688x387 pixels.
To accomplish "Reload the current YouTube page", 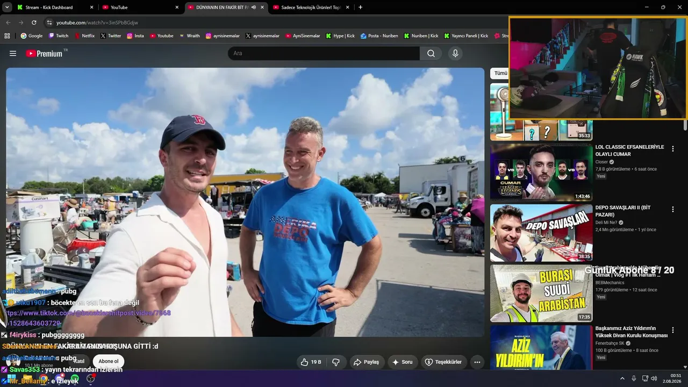I will click(x=34, y=23).
